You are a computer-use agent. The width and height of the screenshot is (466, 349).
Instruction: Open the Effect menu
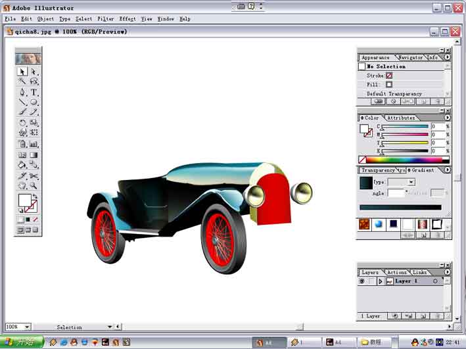[128, 18]
